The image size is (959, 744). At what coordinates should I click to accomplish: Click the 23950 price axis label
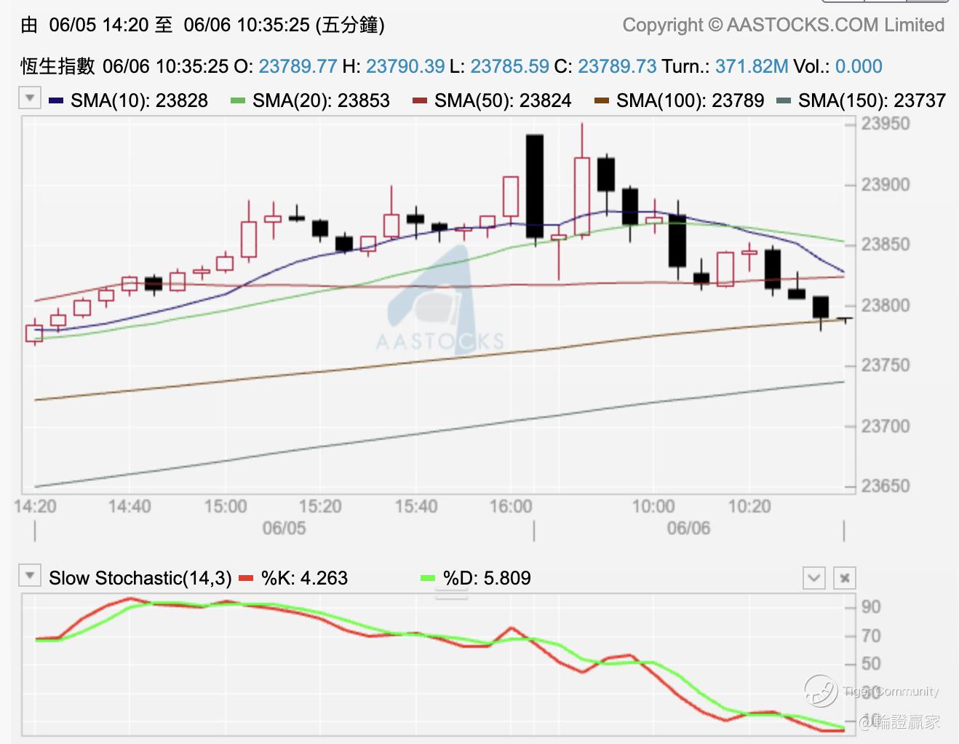click(x=885, y=124)
